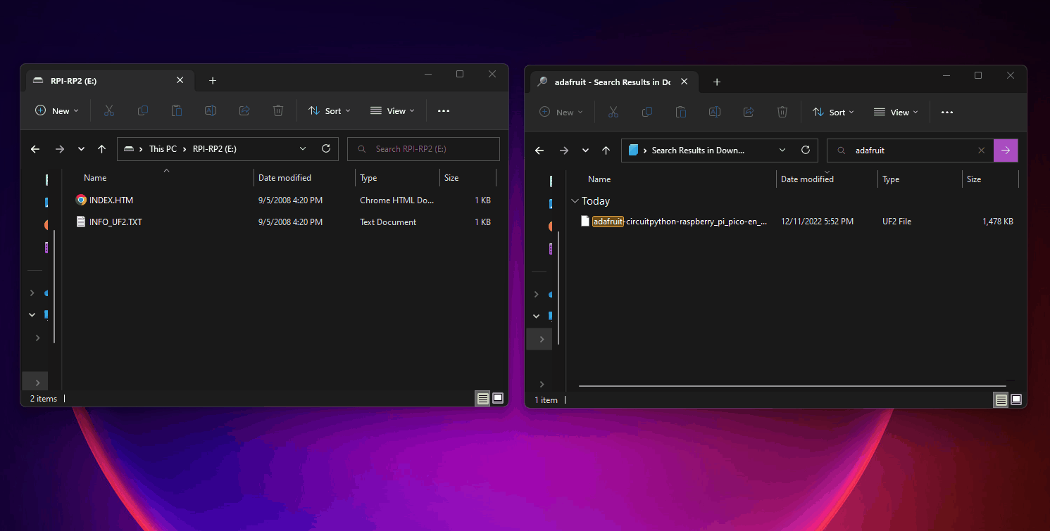The image size is (1050, 531).
Task: Switch to details view in adafruit search window
Action: coord(1001,400)
